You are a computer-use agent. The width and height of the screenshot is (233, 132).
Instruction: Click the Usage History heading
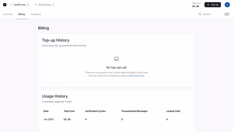[55, 96]
